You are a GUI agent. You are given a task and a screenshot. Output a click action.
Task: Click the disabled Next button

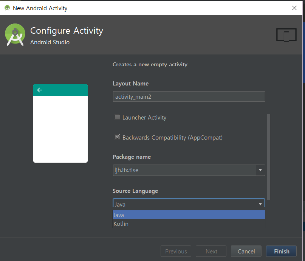211,251
